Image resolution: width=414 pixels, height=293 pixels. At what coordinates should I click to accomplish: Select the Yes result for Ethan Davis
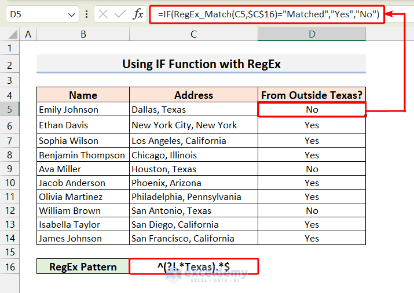pos(312,125)
